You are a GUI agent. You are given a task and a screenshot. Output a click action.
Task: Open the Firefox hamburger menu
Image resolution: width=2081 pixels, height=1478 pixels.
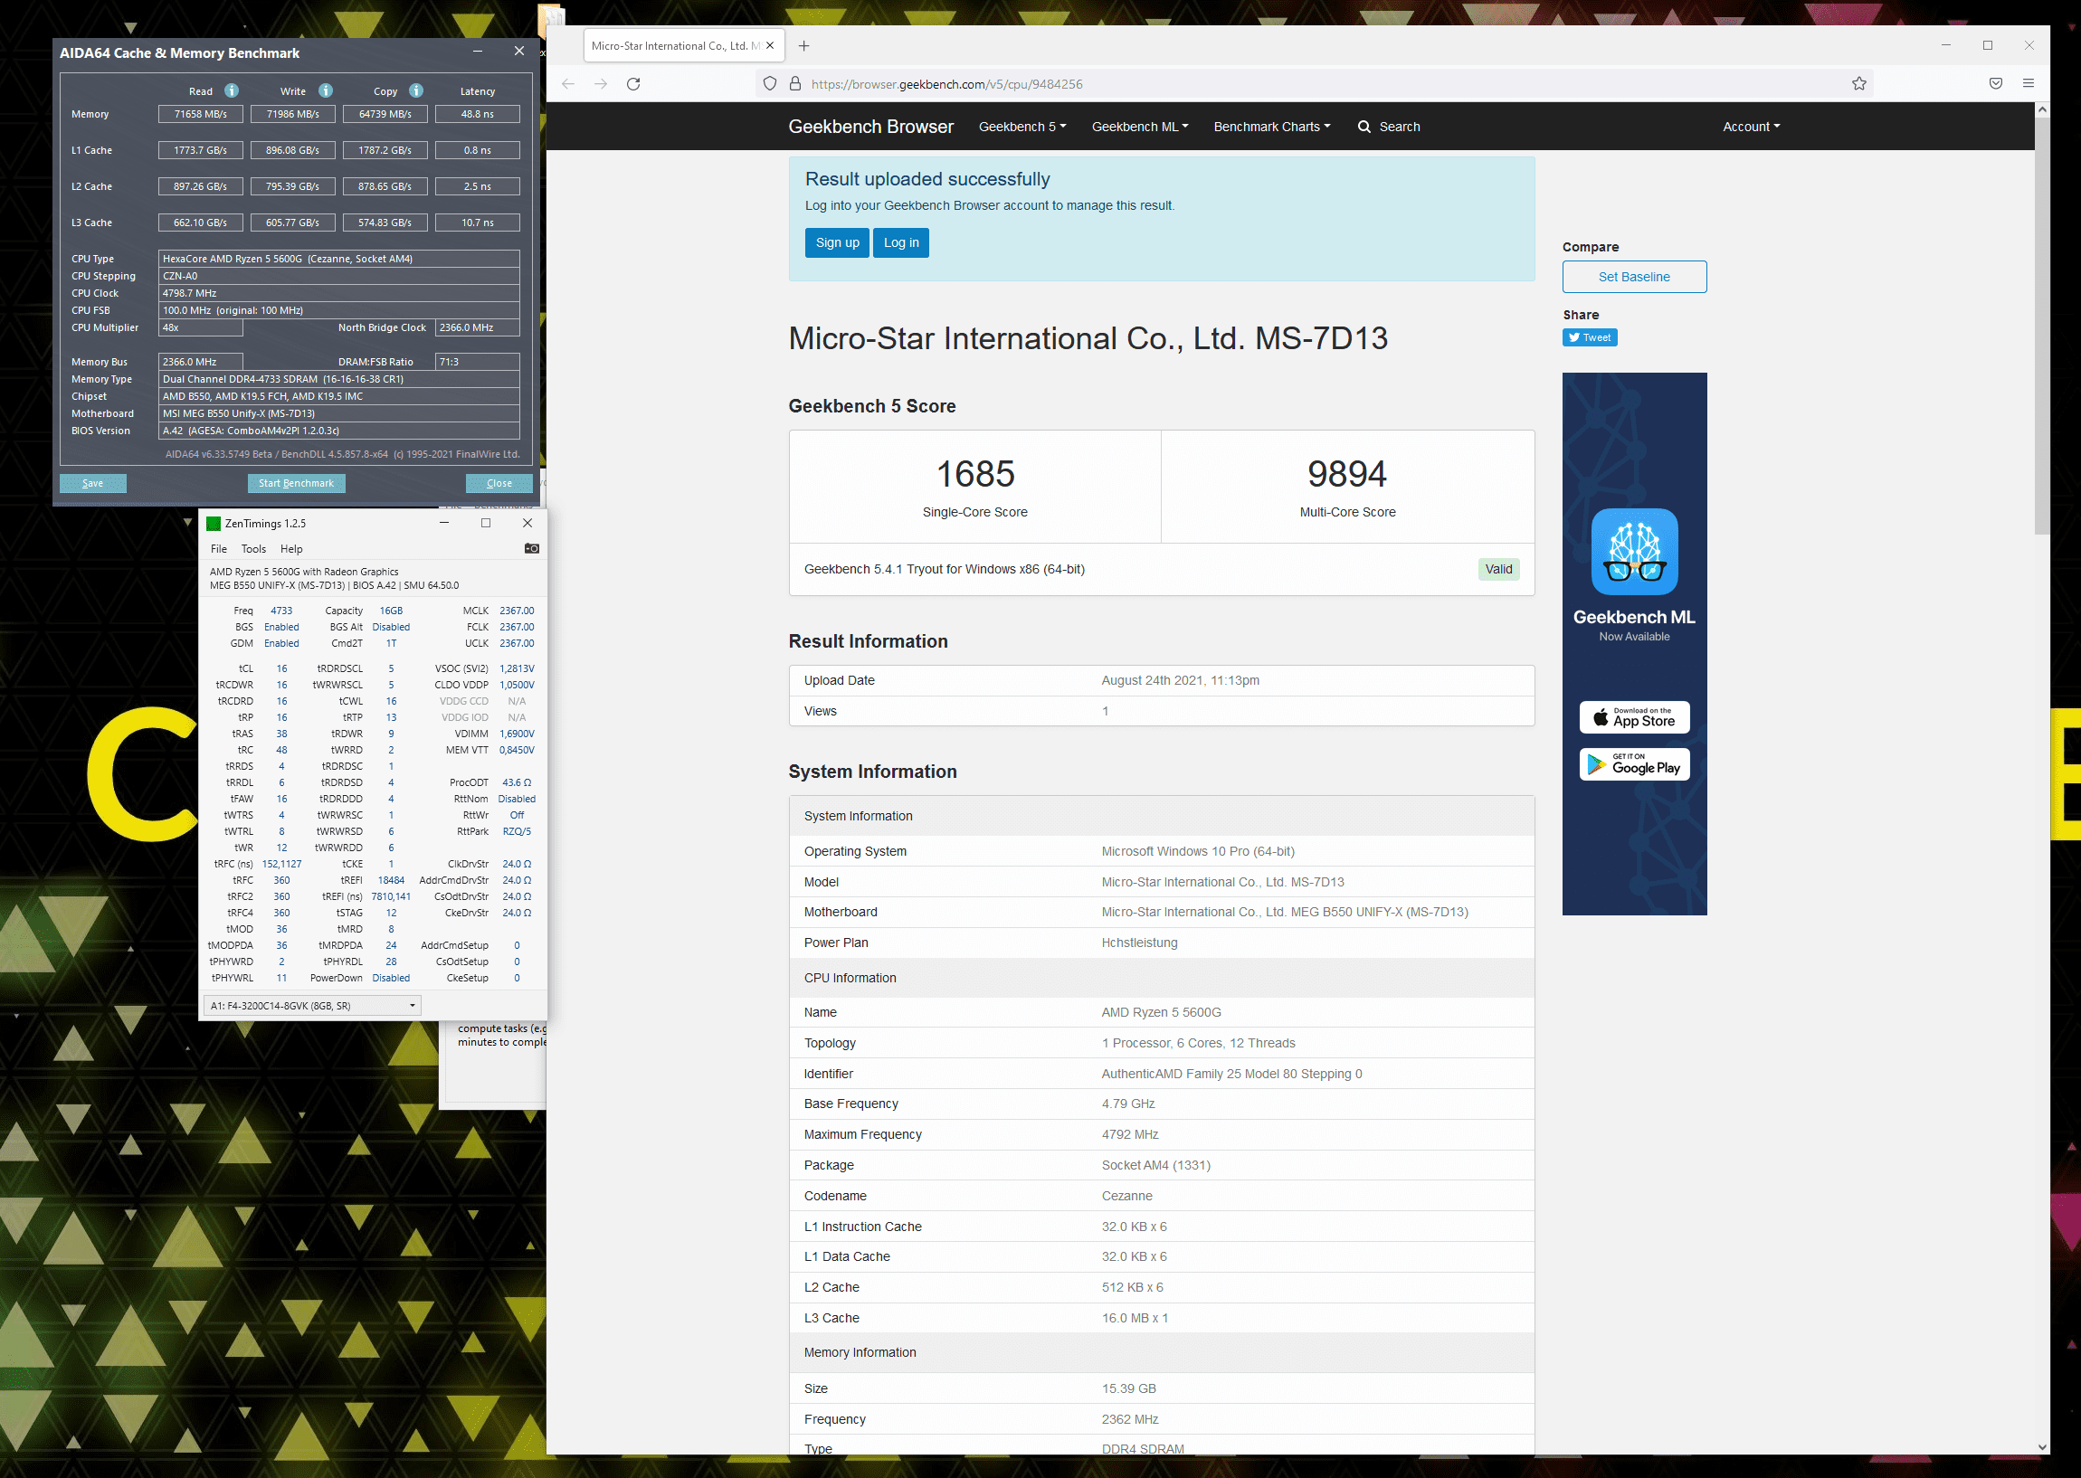click(x=2029, y=84)
